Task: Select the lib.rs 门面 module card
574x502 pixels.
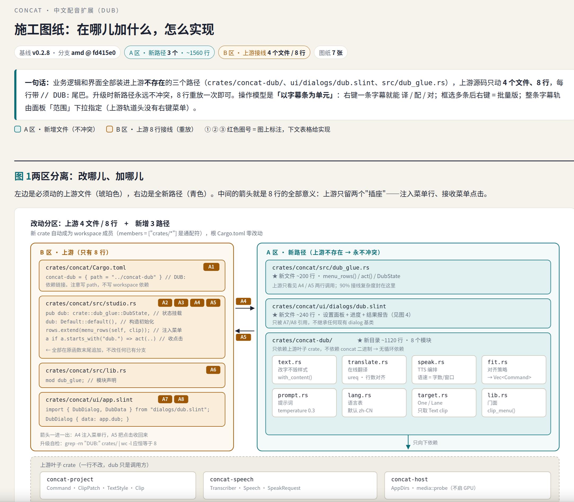Action: tap(514, 403)
